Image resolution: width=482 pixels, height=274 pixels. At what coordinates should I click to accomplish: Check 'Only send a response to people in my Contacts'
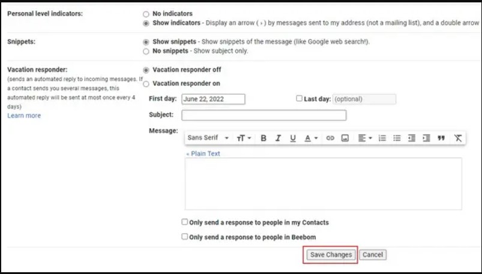[x=185, y=222]
